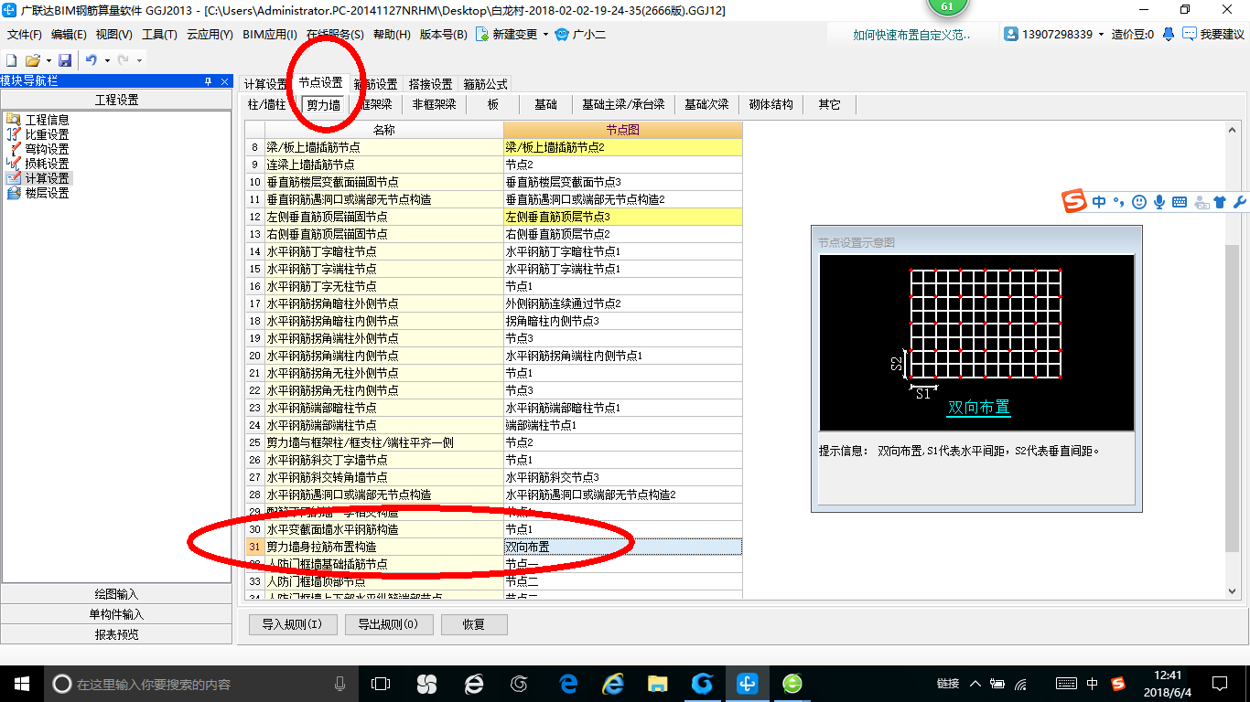Click the Windows Start button
This screenshot has width=1250, height=702.
click(x=21, y=683)
